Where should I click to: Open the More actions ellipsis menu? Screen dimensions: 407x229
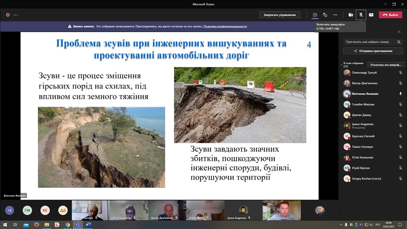coord(336,15)
